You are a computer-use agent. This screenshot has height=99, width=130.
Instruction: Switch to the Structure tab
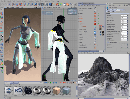tap(86, 4)
